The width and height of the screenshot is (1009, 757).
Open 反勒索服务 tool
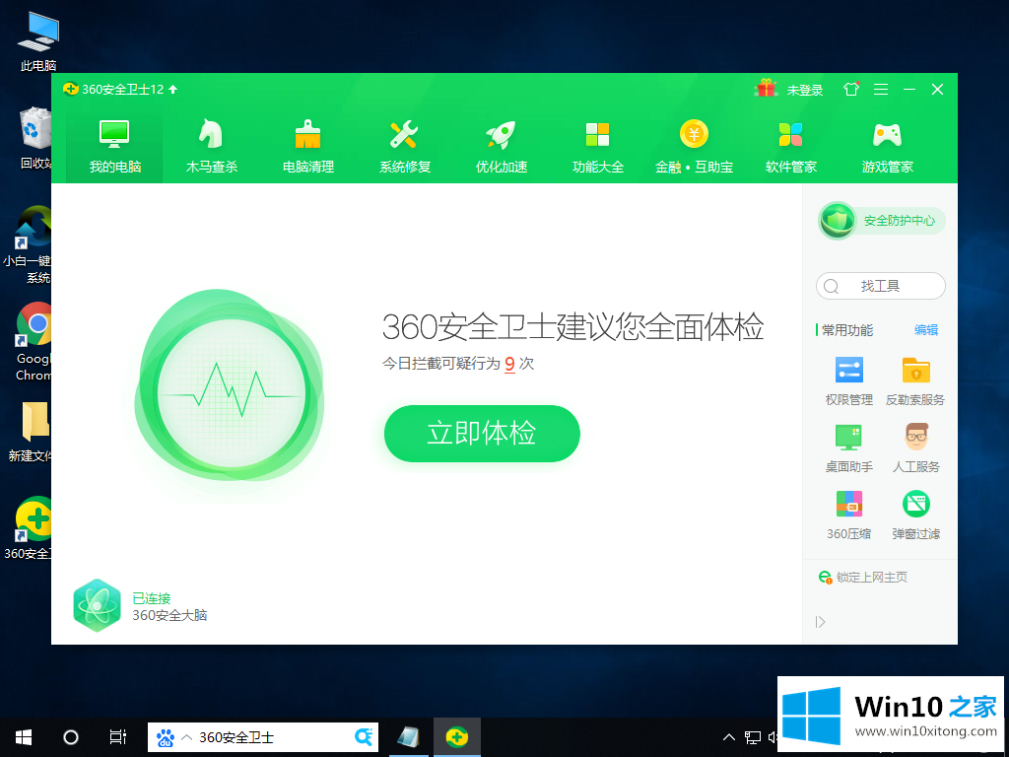tap(915, 380)
